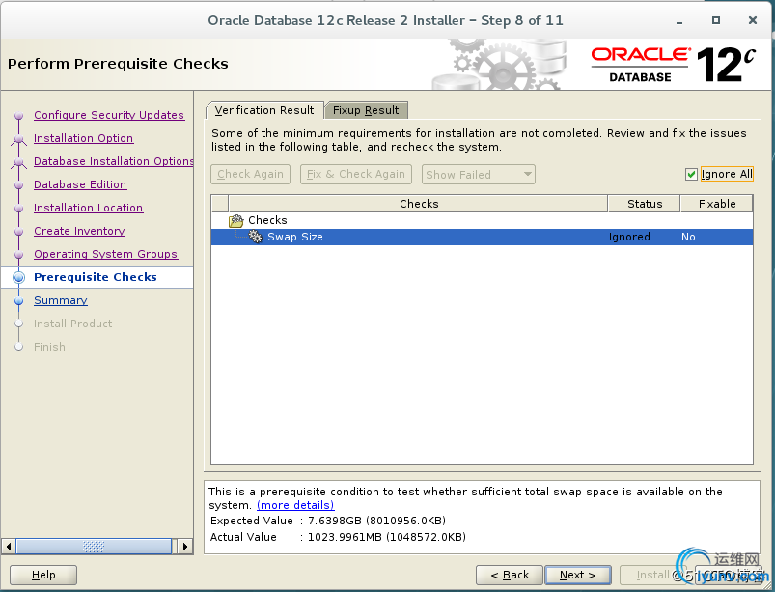The image size is (775, 592).
Task: Click the Checks column header
Action: click(418, 204)
